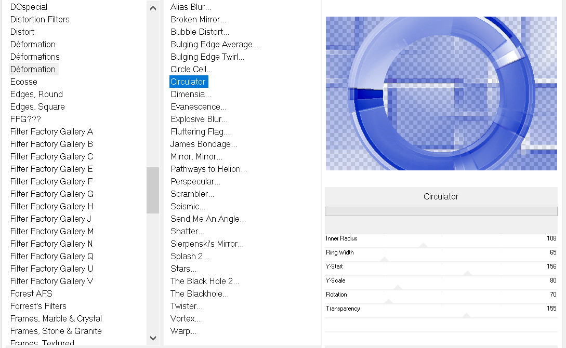Choose the Bubble Distort filter
Image resolution: width=566 pixels, height=348 pixels.
coord(200,32)
